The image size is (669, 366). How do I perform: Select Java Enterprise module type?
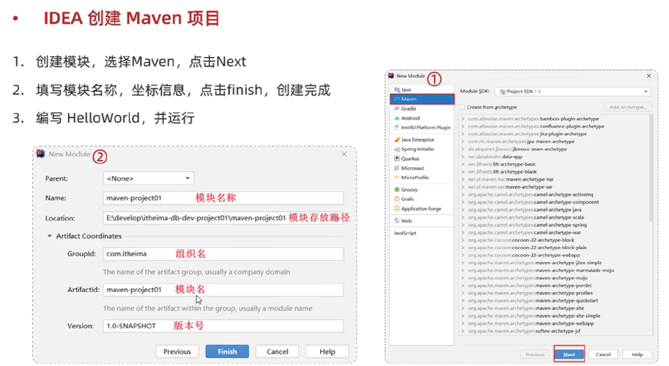click(422, 139)
